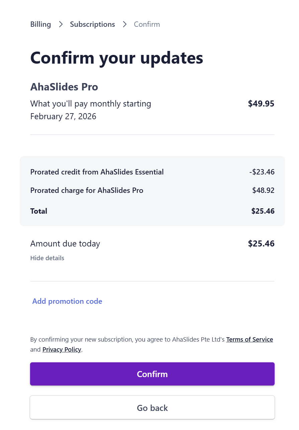The height and width of the screenshot is (430, 299).
Task: Select the current Confirm breadcrumb item
Action: tap(147, 24)
